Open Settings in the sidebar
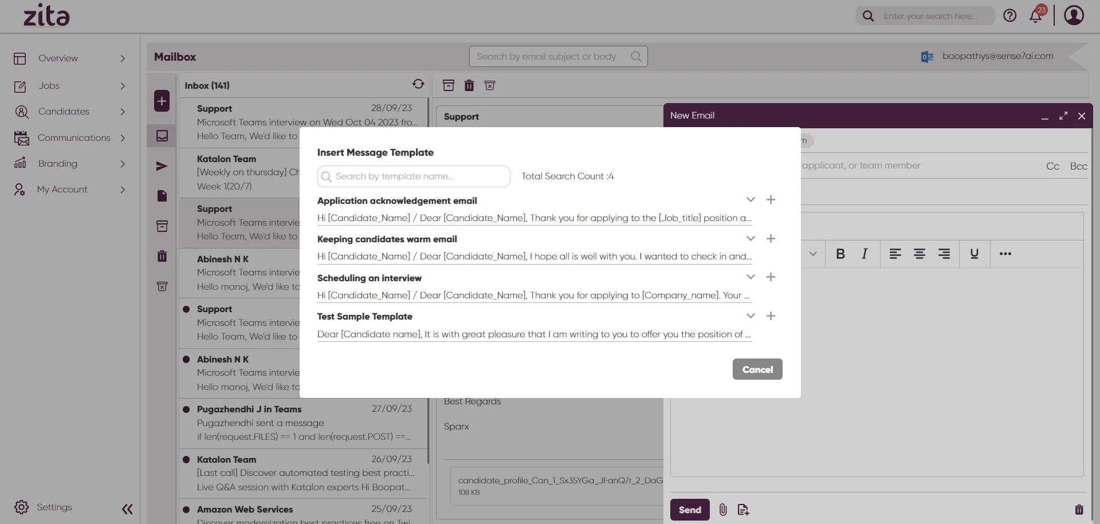1100x524 pixels. pos(44,507)
